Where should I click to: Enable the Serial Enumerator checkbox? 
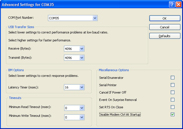(172, 77)
